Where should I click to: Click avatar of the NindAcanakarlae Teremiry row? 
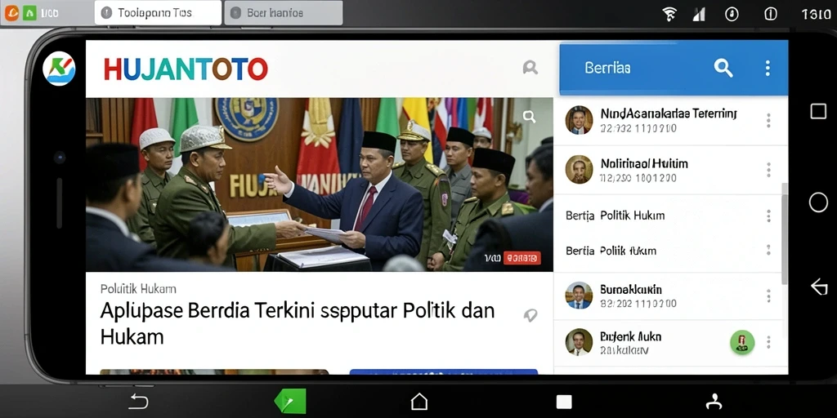pyautogui.click(x=580, y=120)
